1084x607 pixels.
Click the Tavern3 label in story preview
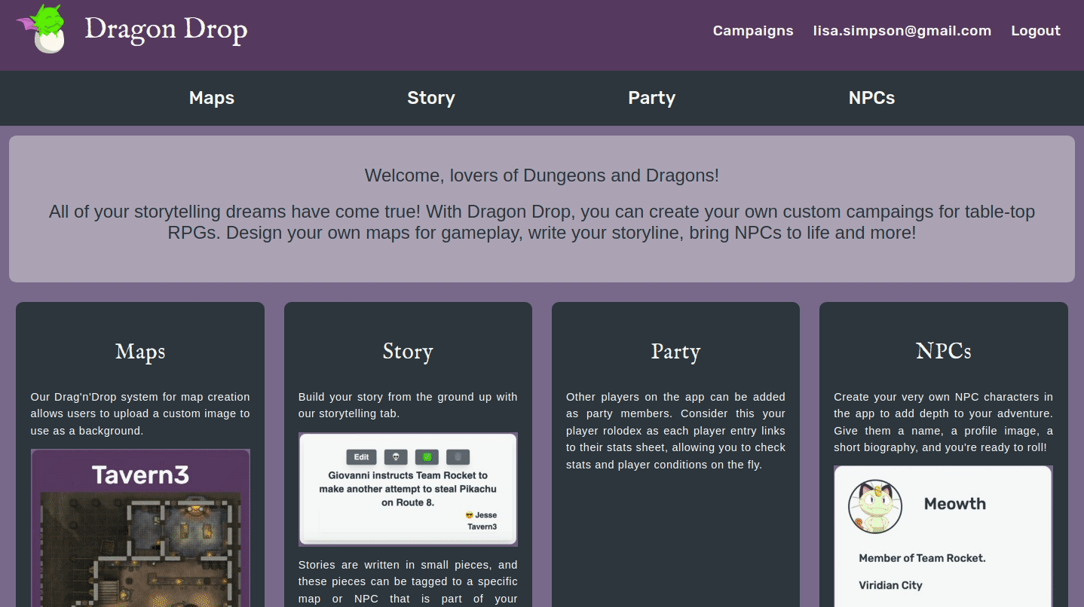482,526
